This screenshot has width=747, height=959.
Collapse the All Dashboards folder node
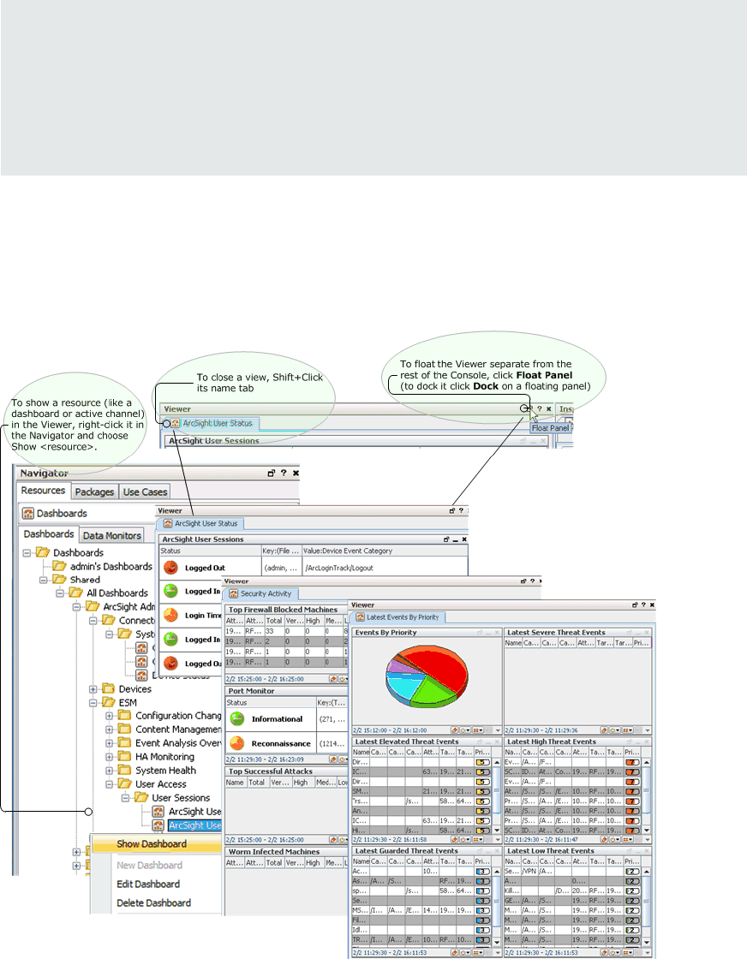point(60,593)
